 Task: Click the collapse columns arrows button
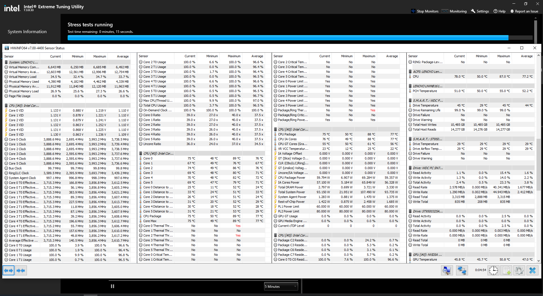point(21,271)
